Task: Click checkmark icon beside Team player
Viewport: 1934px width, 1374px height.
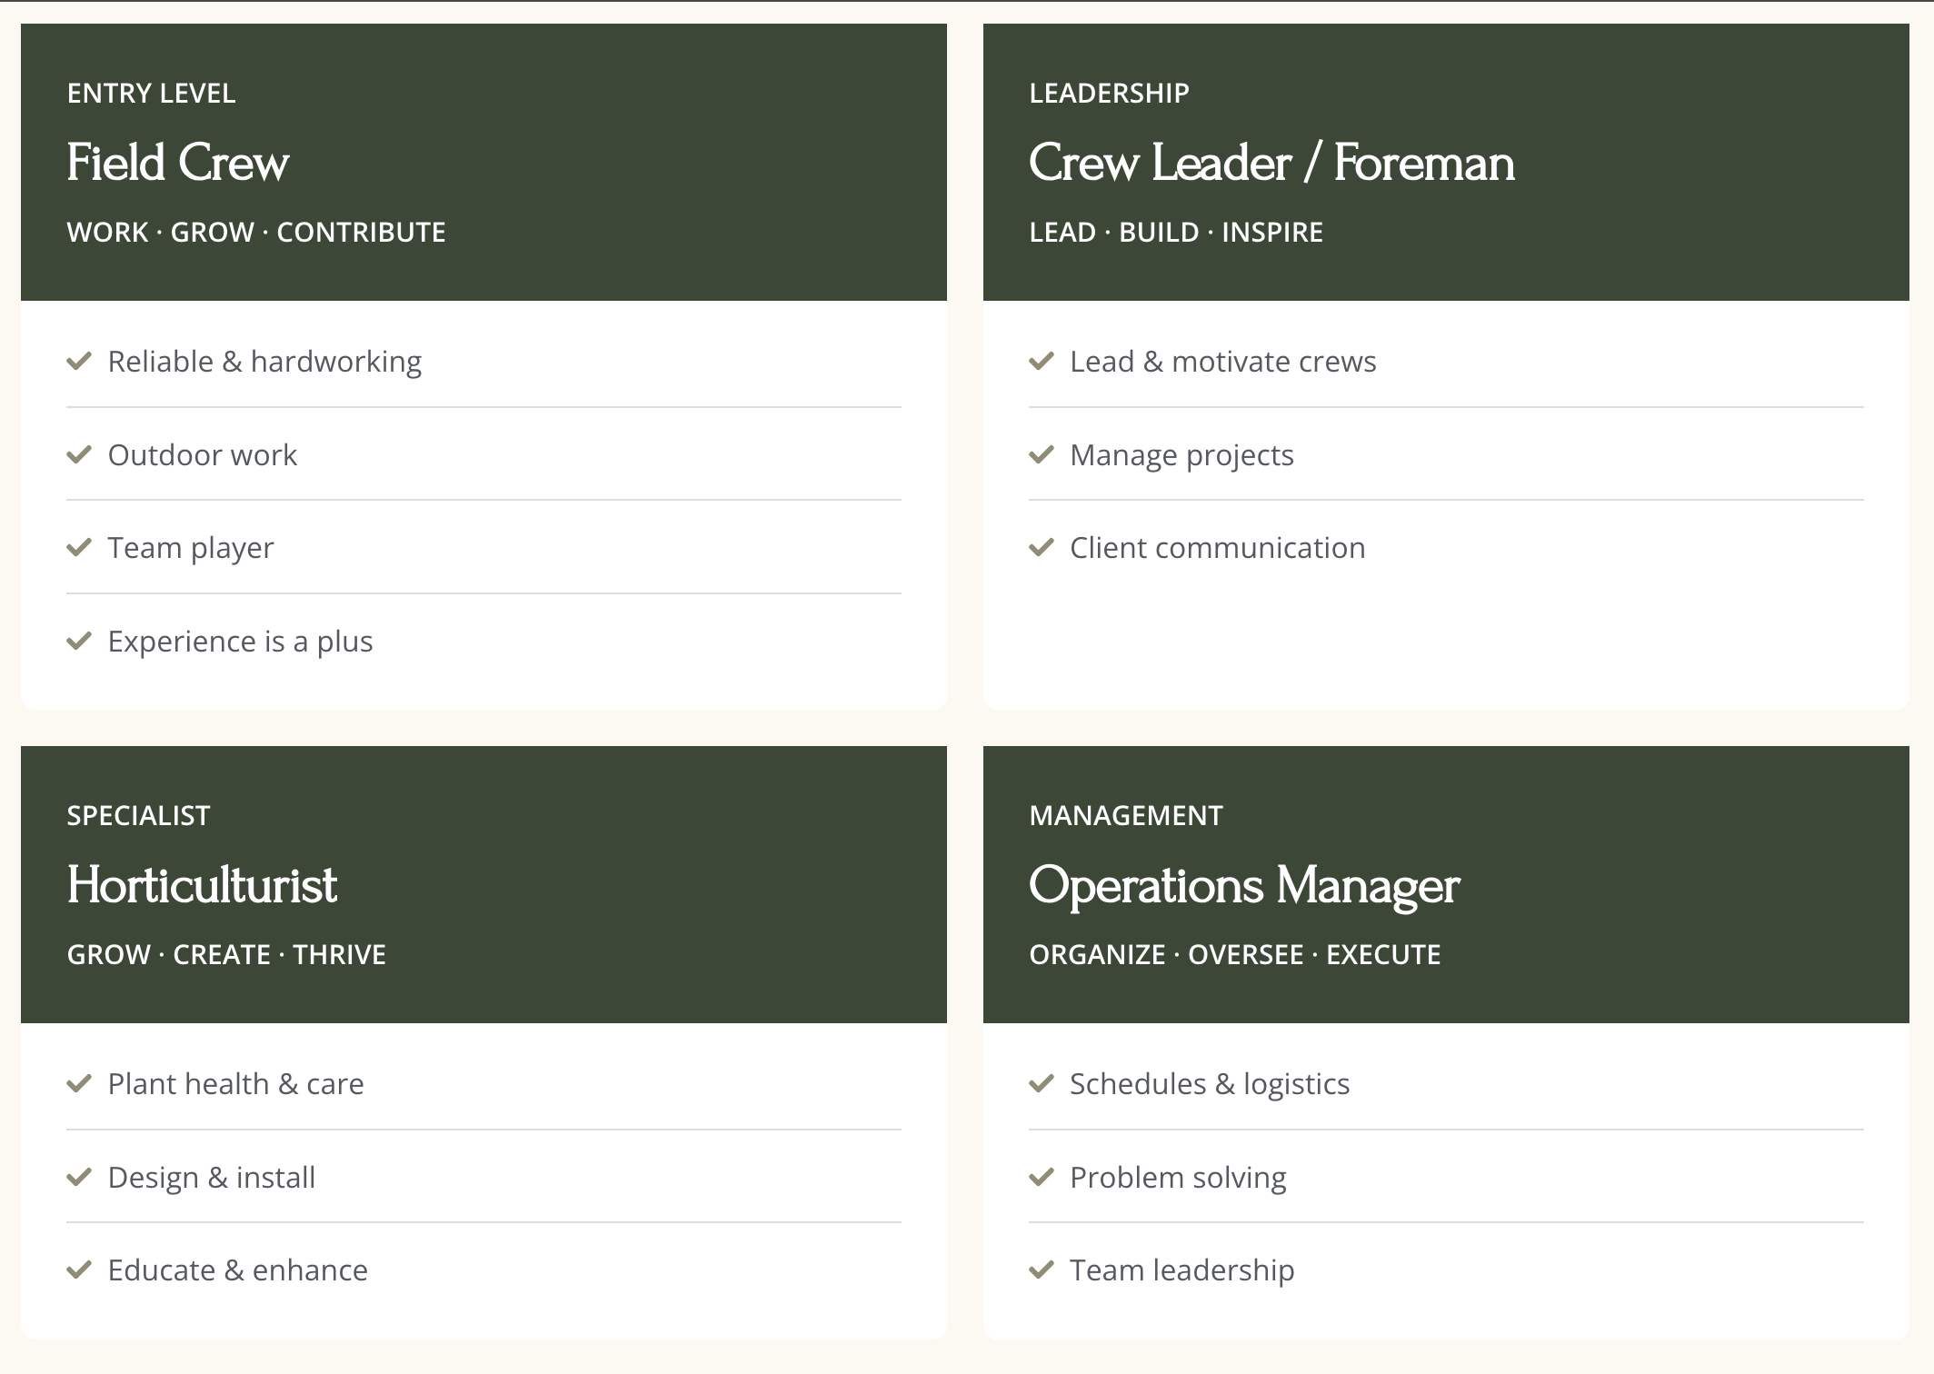Action: pos(79,548)
